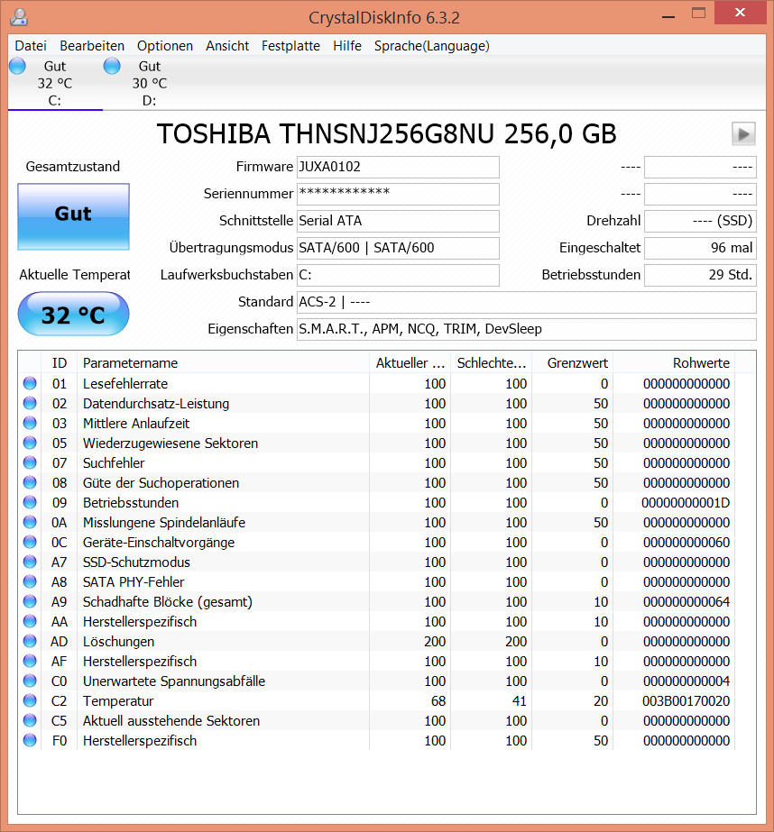This screenshot has width=774, height=832.
Task: Click raw value 00000000001D
Action: click(686, 502)
